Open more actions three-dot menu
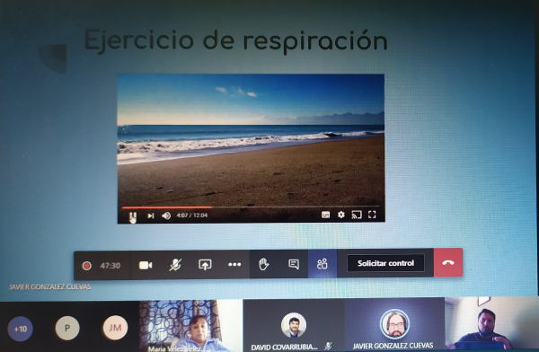The image size is (539, 352). pyautogui.click(x=234, y=264)
